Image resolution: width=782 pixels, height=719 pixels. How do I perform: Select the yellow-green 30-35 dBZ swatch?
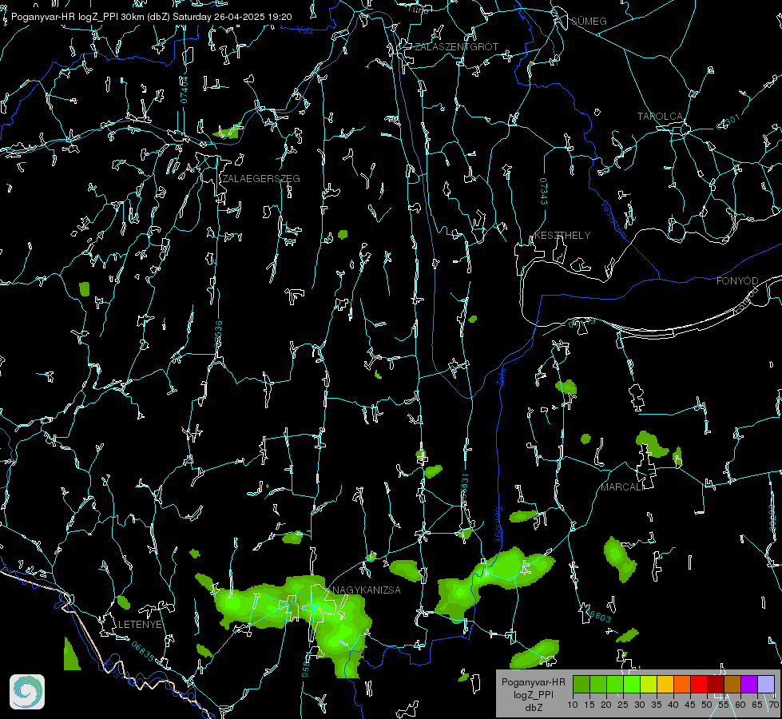[x=649, y=685]
